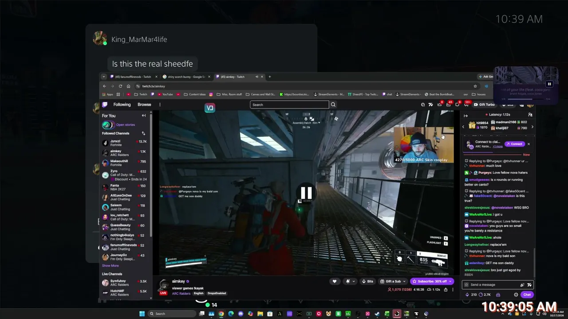The width and height of the screenshot is (568, 319).
Task: Click the purple Connect drops button
Action: [x=514, y=144]
